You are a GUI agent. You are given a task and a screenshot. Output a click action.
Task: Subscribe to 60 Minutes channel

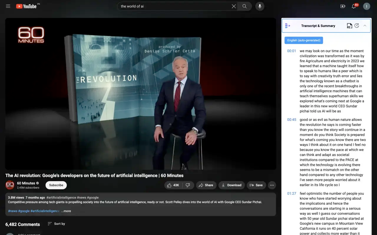(x=56, y=185)
